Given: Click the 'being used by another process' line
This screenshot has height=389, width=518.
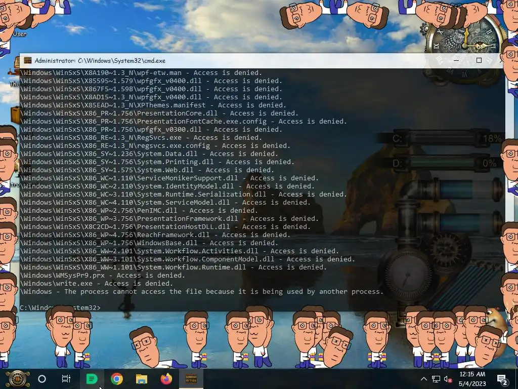Looking at the screenshot, I should pos(201,291).
